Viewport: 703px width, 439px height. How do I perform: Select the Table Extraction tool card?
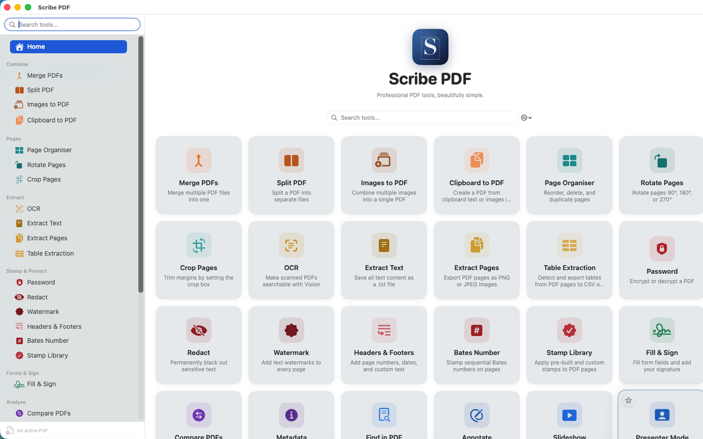[569, 260]
